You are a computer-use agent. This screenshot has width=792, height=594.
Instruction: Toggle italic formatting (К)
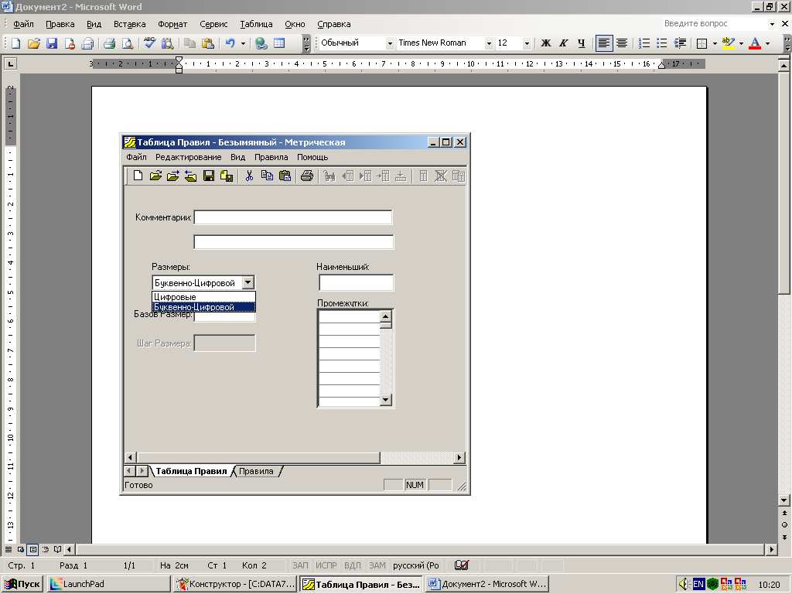click(564, 43)
